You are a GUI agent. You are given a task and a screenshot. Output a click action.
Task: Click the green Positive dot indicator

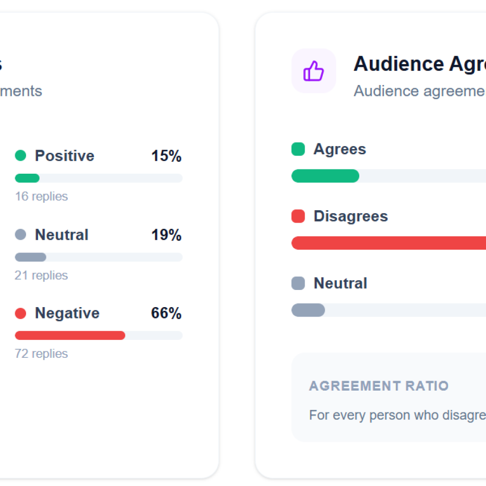point(20,155)
